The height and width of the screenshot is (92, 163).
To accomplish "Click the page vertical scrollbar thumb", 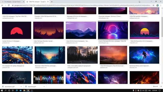I will pyautogui.click(x=162, y=27).
